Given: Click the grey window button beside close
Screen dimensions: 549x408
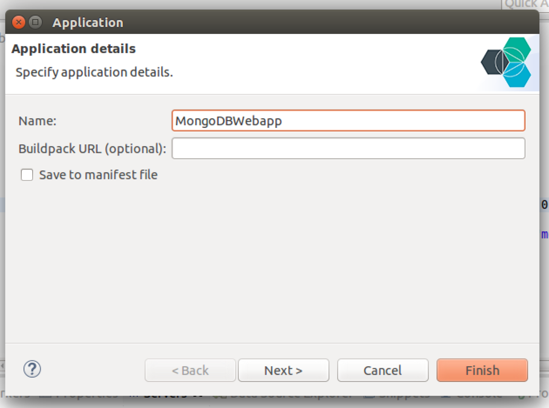Looking at the screenshot, I should pos(35,22).
